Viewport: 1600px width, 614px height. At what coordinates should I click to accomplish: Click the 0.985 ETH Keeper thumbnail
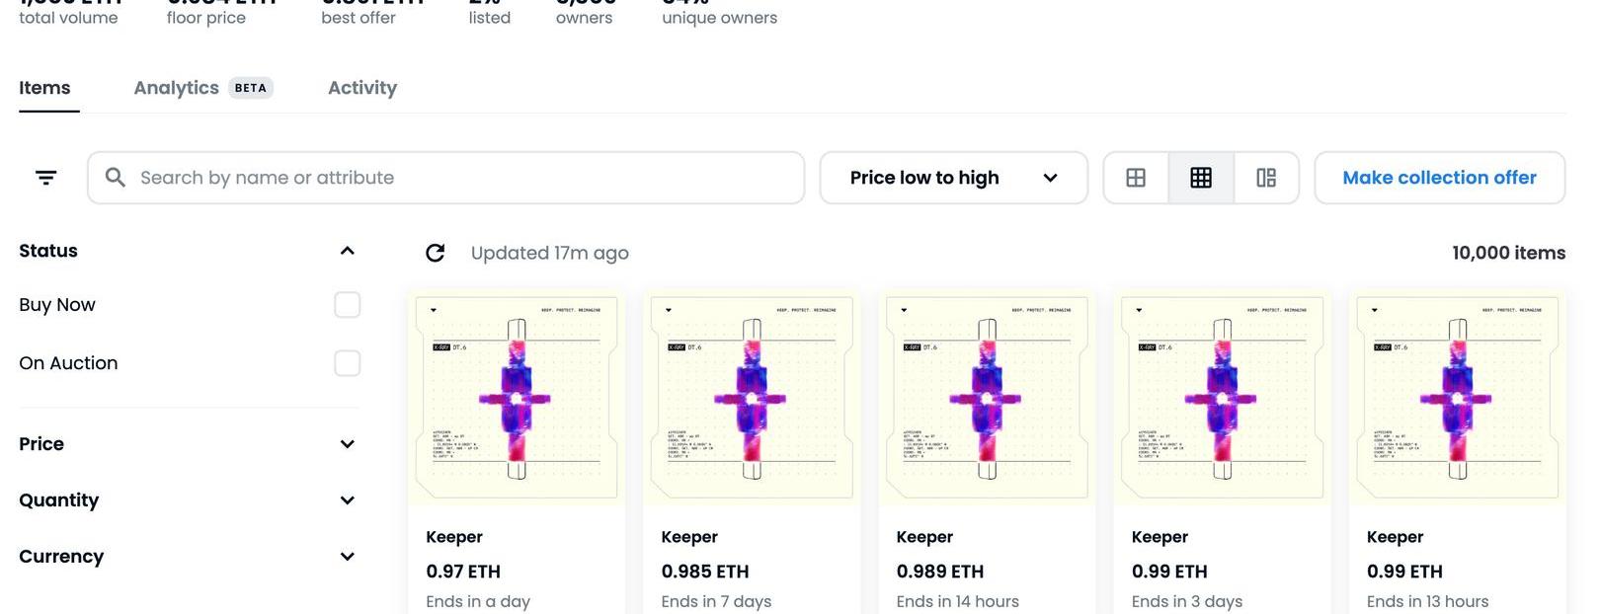(x=752, y=398)
